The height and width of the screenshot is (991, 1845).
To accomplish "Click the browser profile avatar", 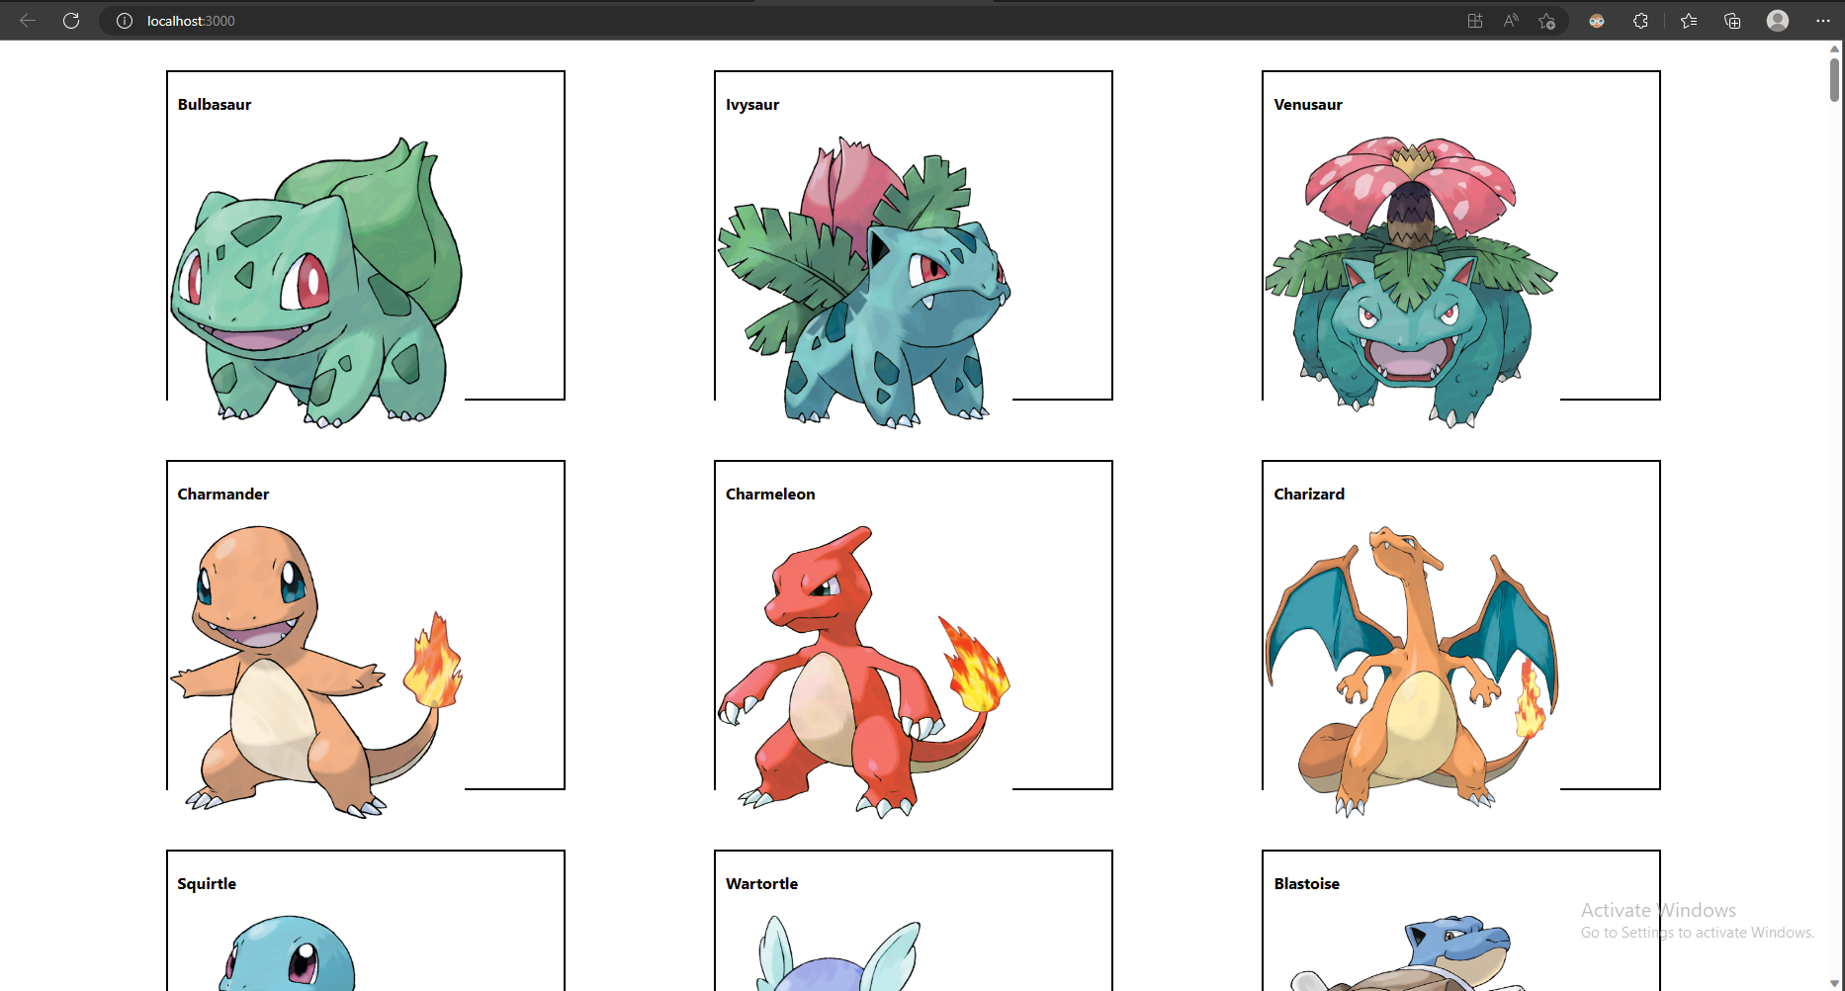I will coord(1777,20).
